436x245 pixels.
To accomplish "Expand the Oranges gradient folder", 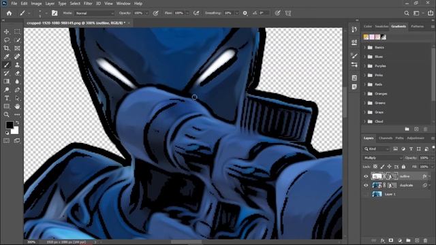I will [365, 94].
